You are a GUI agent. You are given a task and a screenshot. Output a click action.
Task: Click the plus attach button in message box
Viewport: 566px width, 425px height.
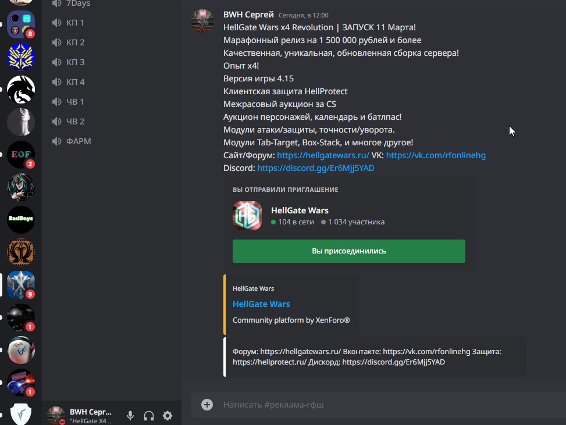point(207,405)
